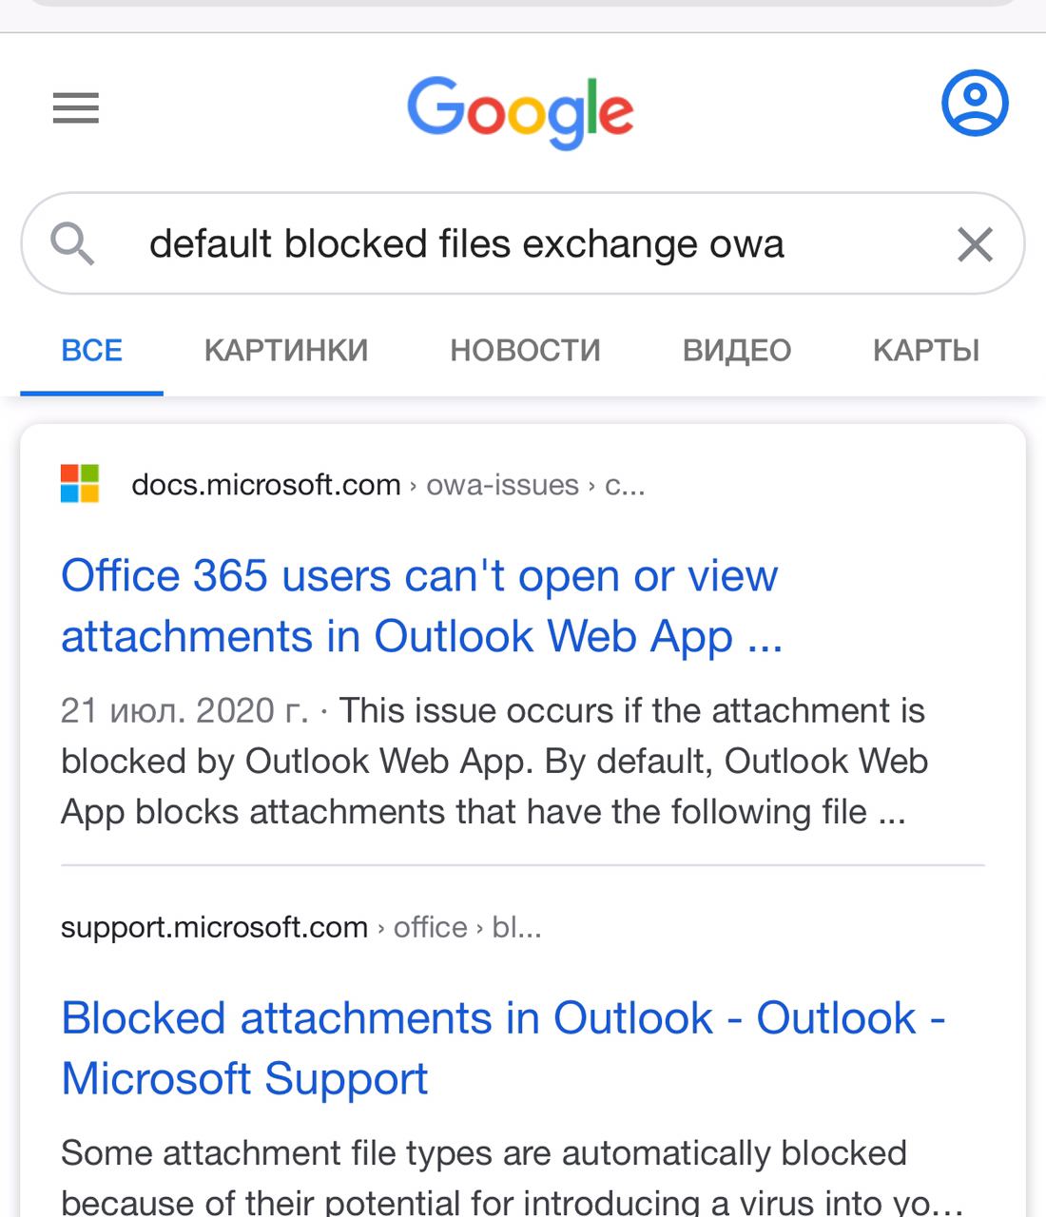Open the account profile icon
The height and width of the screenshot is (1217, 1046).
click(975, 103)
